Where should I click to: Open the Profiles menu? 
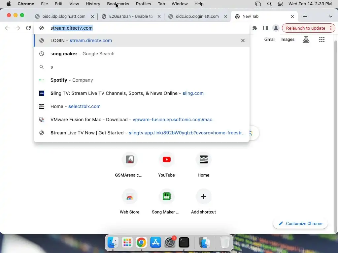[x=143, y=4]
